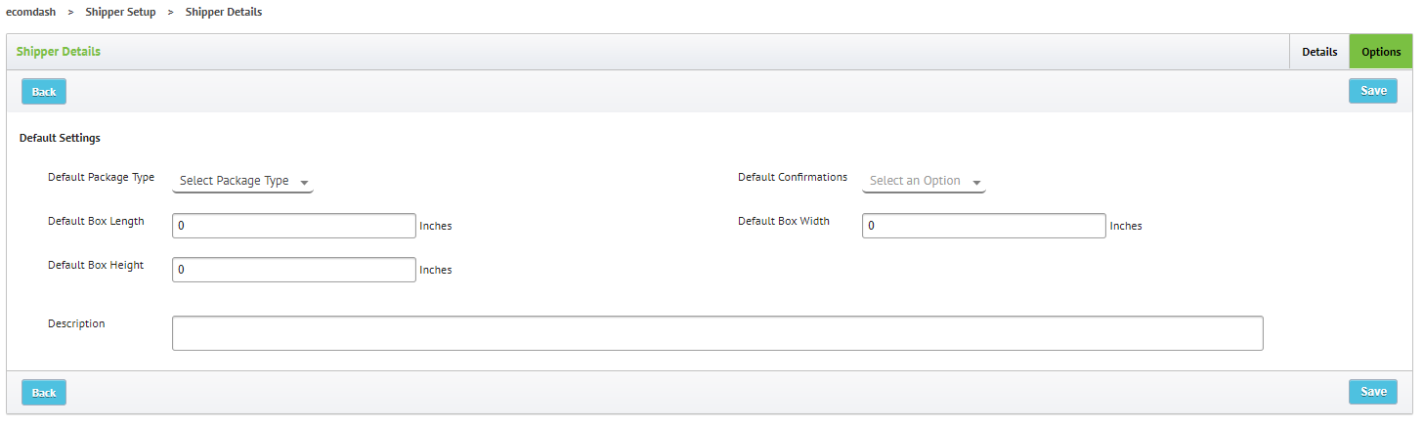Open the Default Package Type dropdown
Viewport: 1424px width, 427px height.
pyautogui.click(x=242, y=181)
